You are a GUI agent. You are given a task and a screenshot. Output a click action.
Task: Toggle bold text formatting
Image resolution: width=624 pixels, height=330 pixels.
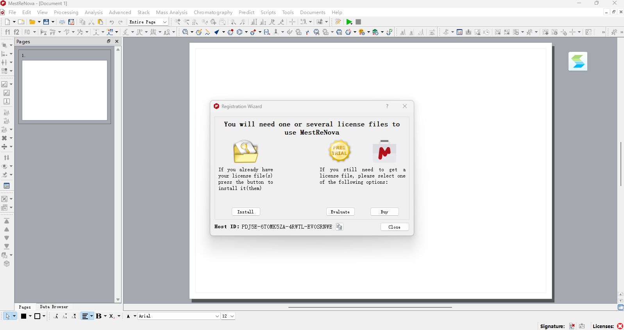coord(98,316)
